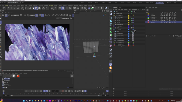This screenshot has height=102, width=182.
Task: Toggle the Z axis lock
Action: pos(15,8)
